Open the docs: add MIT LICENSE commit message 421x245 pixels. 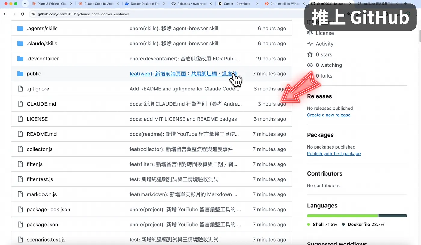coord(183,119)
